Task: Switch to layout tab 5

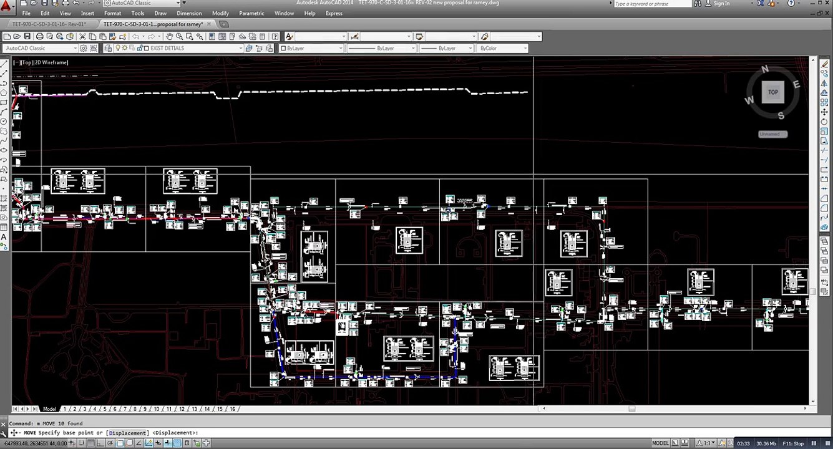Action: click(x=105, y=409)
